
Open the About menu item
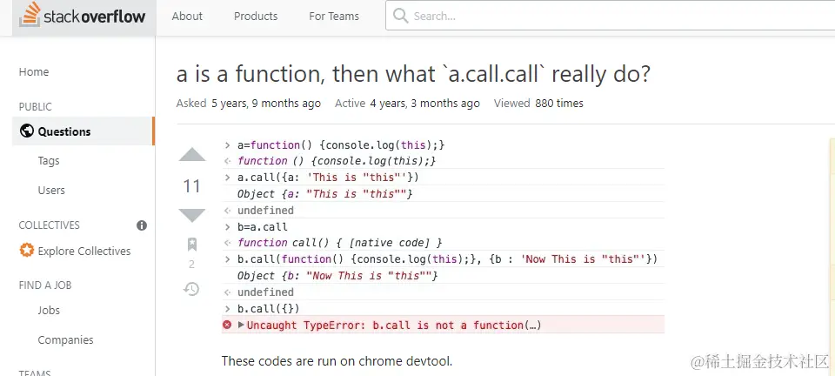click(x=187, y=16)
